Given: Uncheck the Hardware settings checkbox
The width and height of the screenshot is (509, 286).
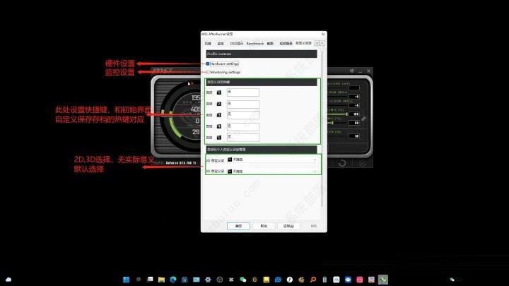Looking at the screenshot, I should tap(208, 64).
